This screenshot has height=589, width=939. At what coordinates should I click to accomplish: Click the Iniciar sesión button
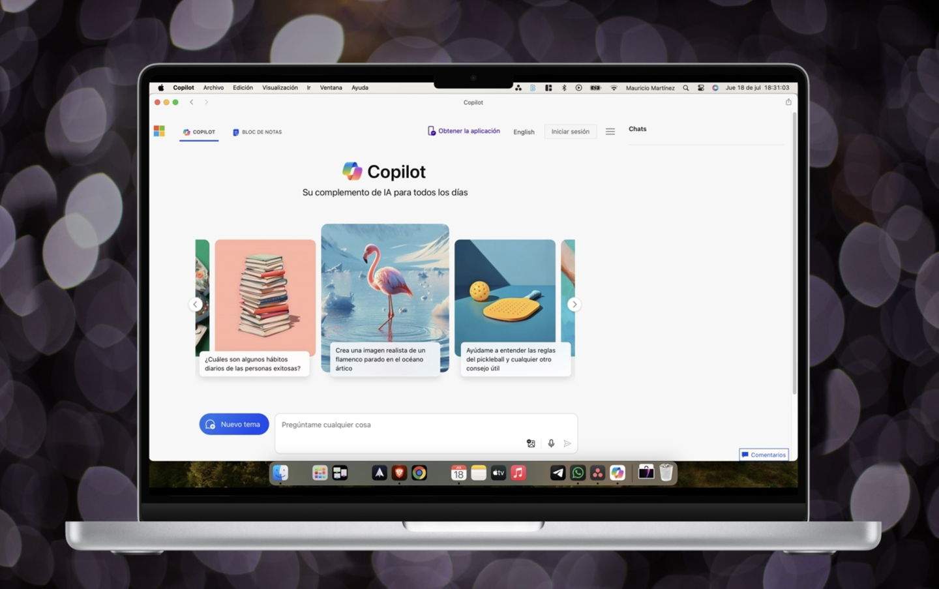[x=570, y=131]
